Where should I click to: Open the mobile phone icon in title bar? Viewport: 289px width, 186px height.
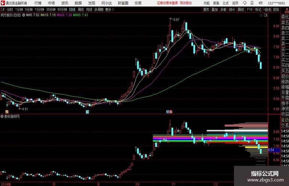252,3
